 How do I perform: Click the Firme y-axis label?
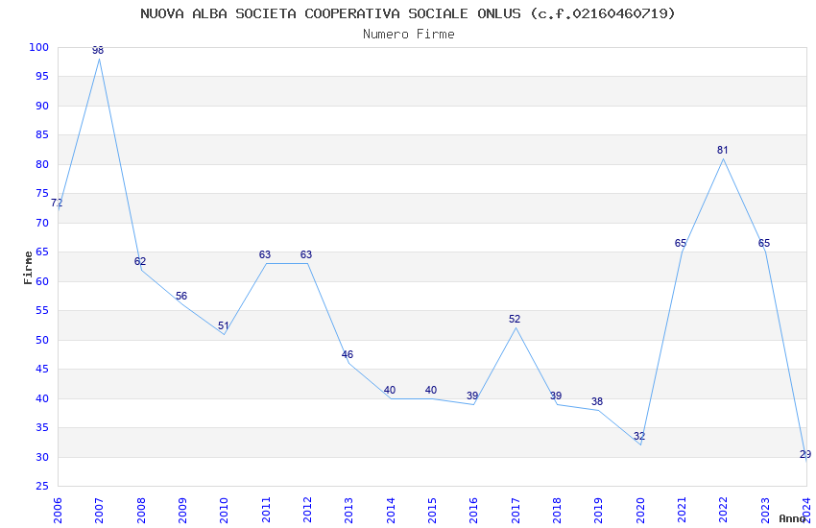[x=28, y=268]
